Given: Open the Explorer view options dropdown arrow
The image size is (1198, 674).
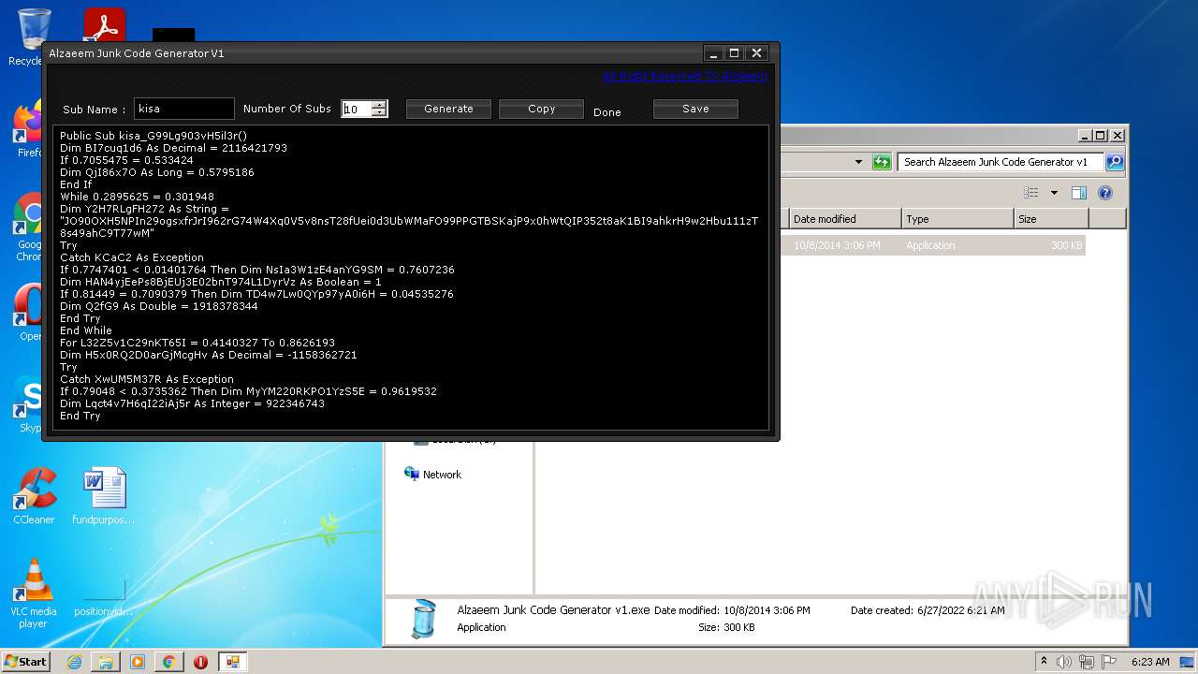Looking at the screenshot, I should (1054, 193).
